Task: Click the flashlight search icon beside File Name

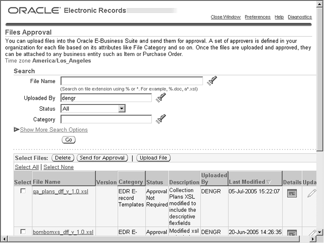Action: tap(212, 81)
